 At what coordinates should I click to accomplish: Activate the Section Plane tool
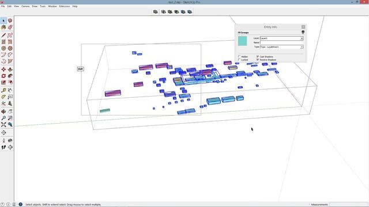click(x=10, y=147)
